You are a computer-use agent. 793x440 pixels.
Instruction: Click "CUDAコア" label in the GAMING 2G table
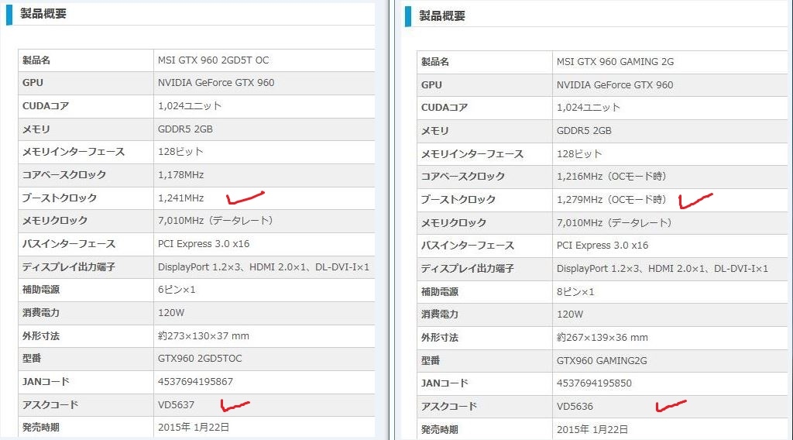[445, 108]
